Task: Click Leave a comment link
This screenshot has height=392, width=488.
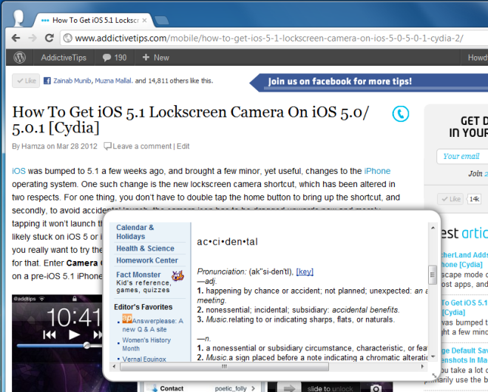Action: 142,146
